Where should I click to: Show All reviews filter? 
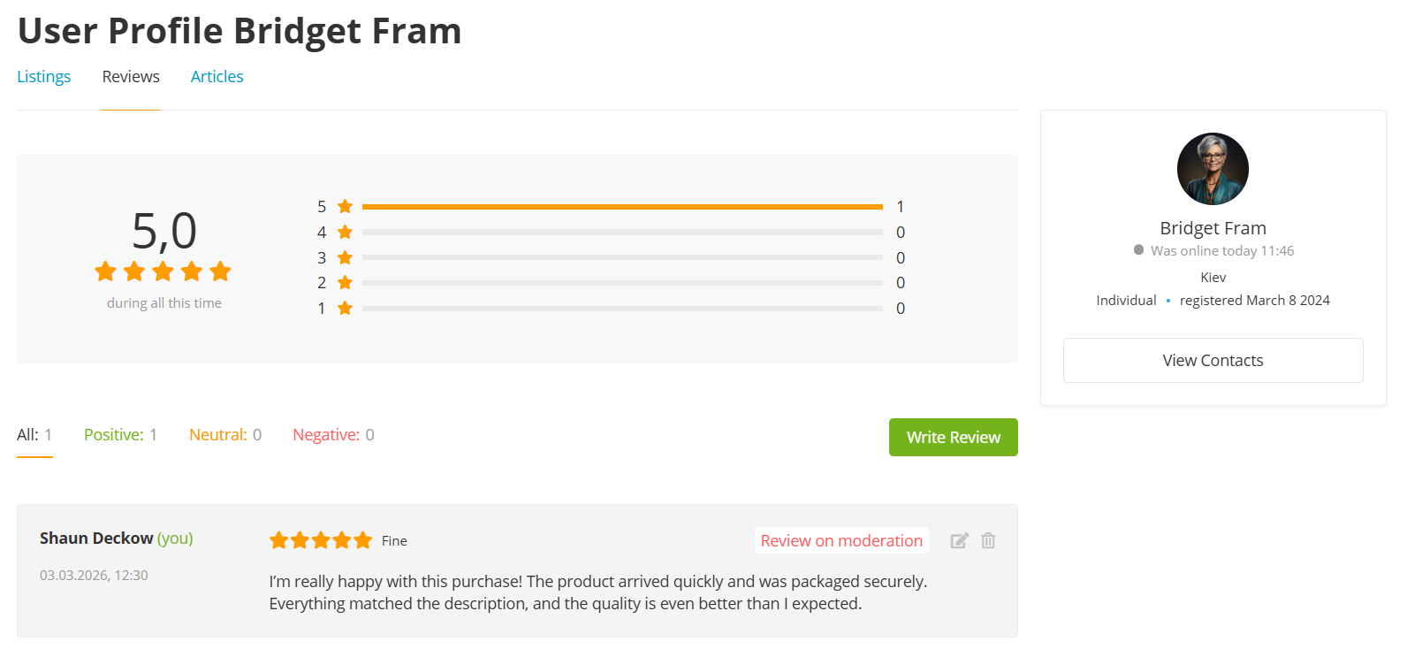tap(34, 435)
